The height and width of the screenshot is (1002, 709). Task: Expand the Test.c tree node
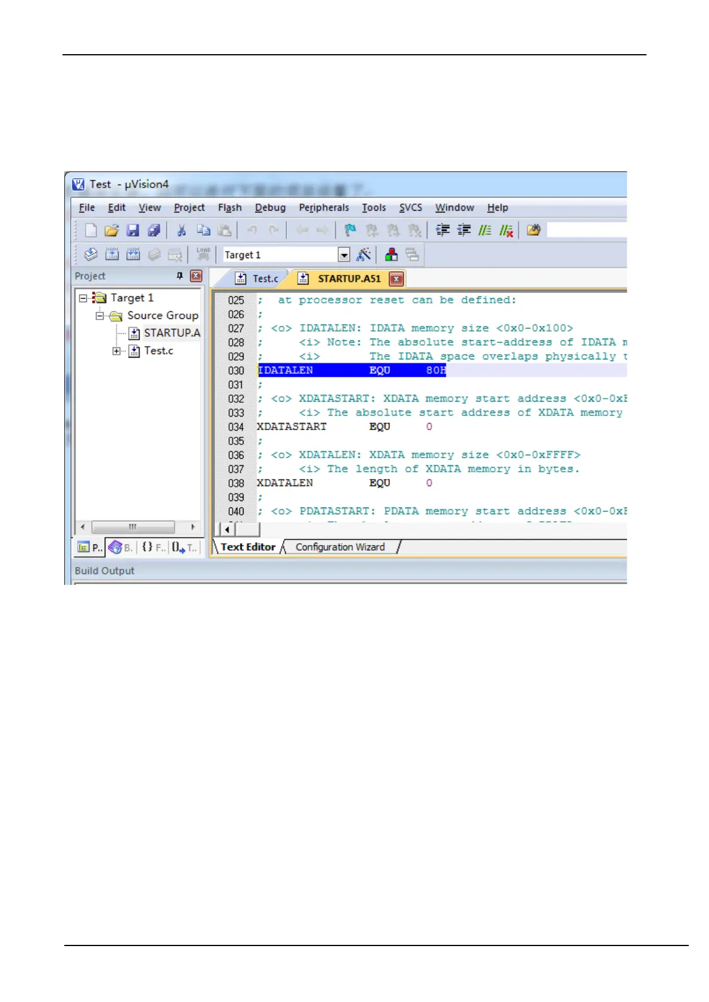tap(116, 351)
